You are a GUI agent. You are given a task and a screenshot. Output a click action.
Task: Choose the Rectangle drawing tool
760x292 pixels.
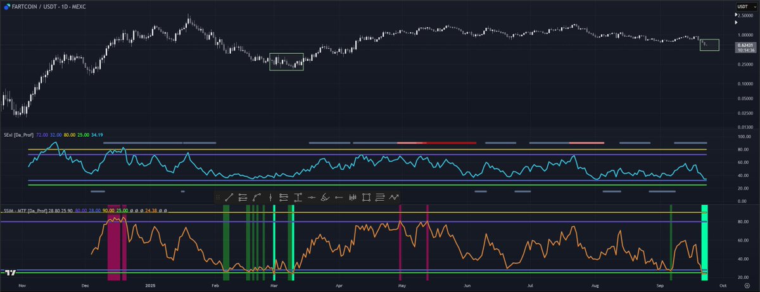(366, 197)
